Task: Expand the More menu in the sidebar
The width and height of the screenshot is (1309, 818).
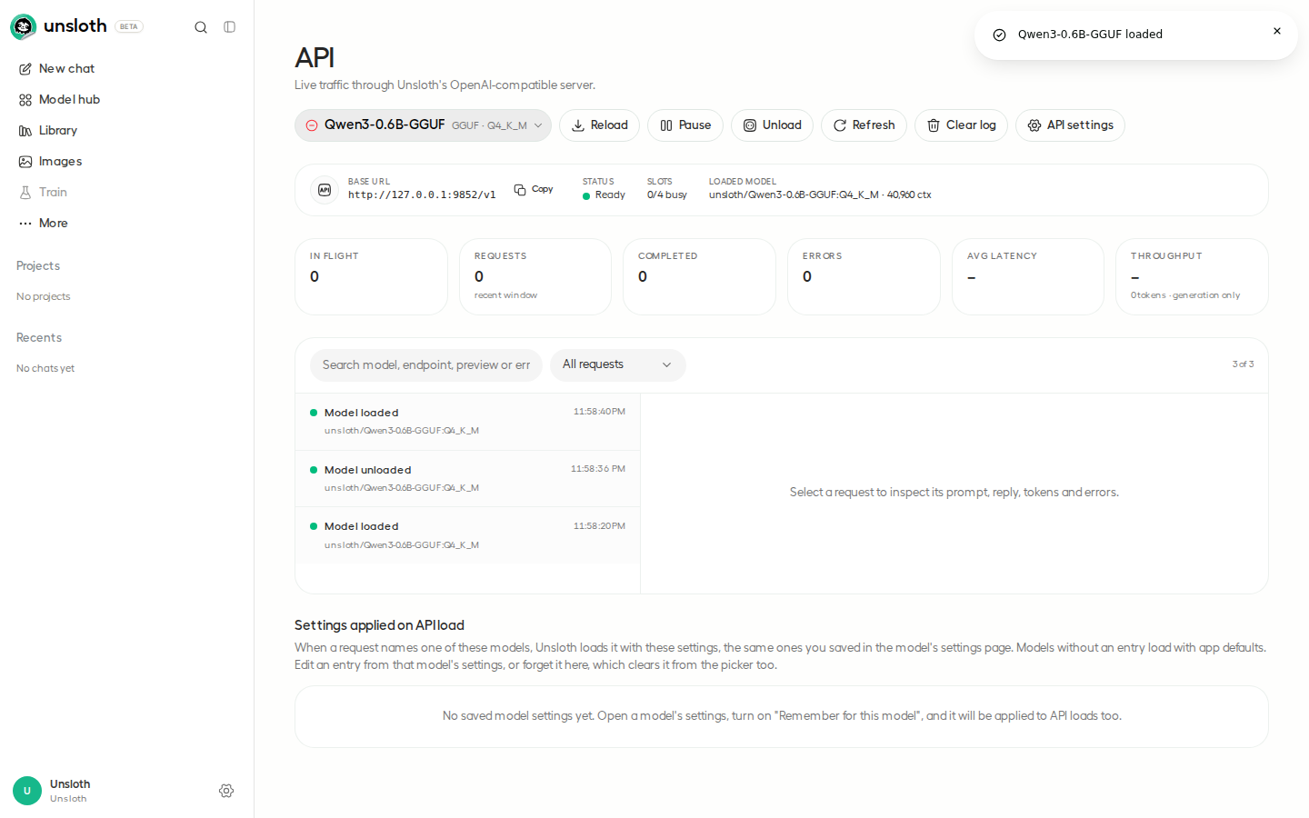Action: pos(126,224)
